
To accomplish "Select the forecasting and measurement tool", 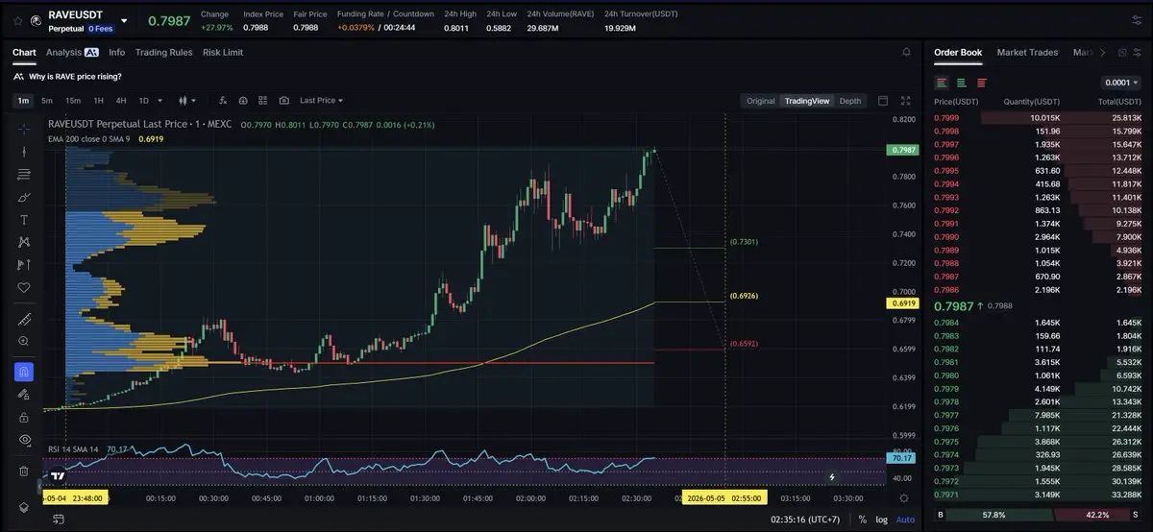I will (x=24, y=265).
